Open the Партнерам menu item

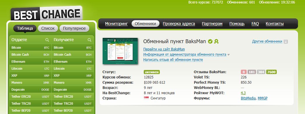coord(212,24)
